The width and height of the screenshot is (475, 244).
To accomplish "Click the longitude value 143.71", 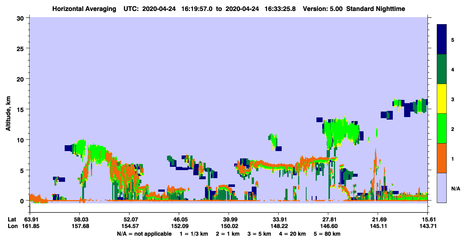I will tap(427, 226).
